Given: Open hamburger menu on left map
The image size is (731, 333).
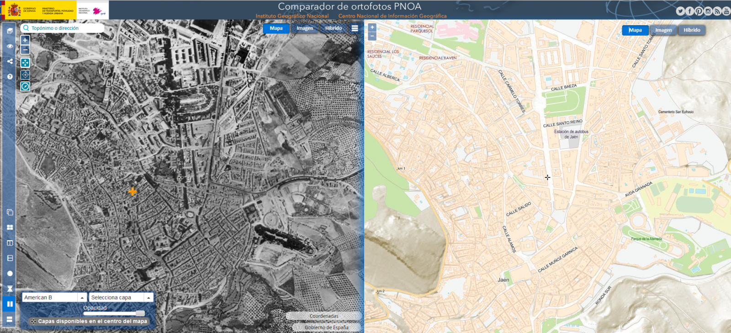Looking at the screenshot, I should [355, 28].
